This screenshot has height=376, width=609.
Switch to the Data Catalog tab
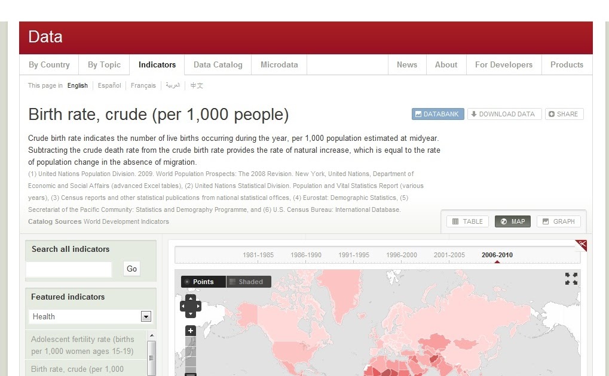click(217, 64)
